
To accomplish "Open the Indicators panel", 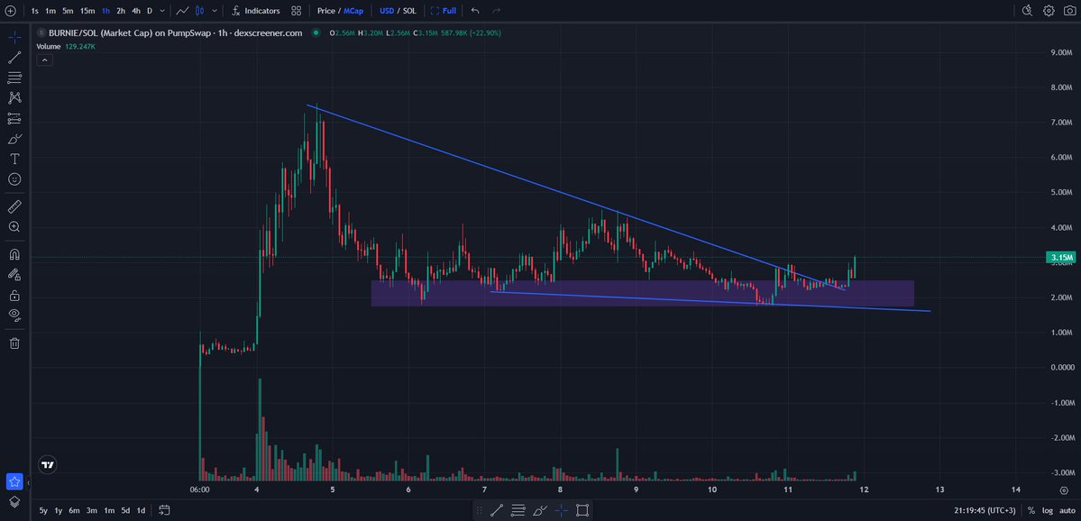I will pos(256,10).
